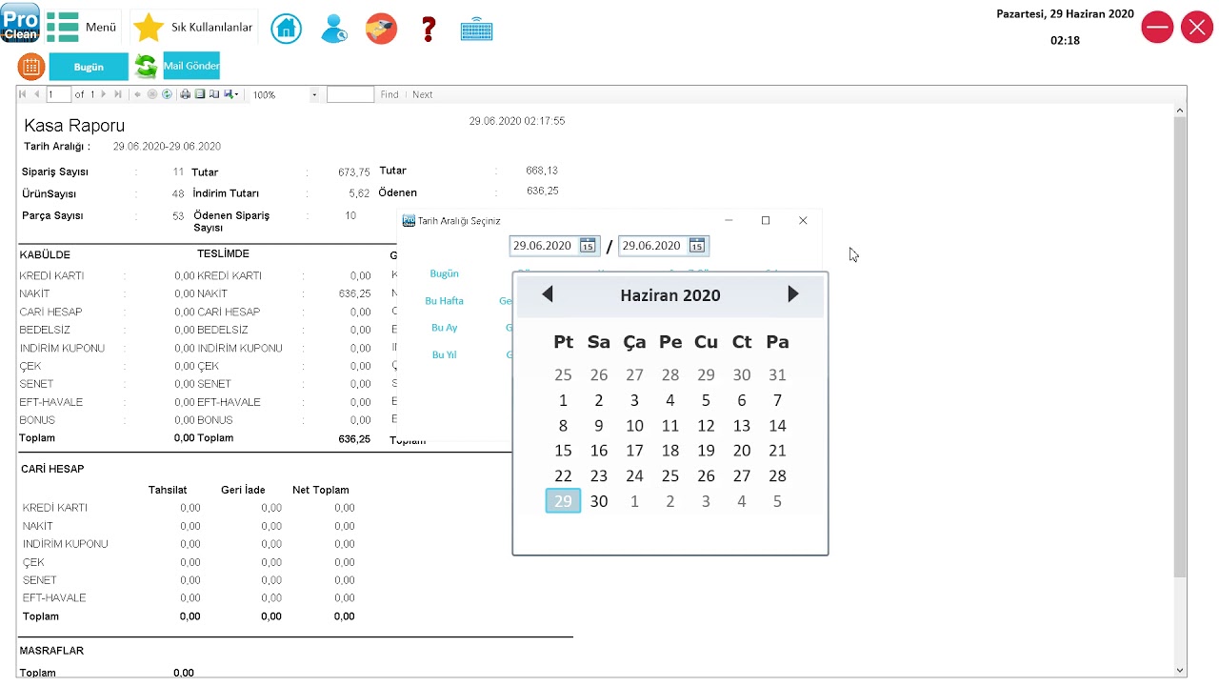This screenshot has width=1219, height=686.
Task: Refresh report with green arrows icon
Action: pyautogui.click(x=147, y=67)
